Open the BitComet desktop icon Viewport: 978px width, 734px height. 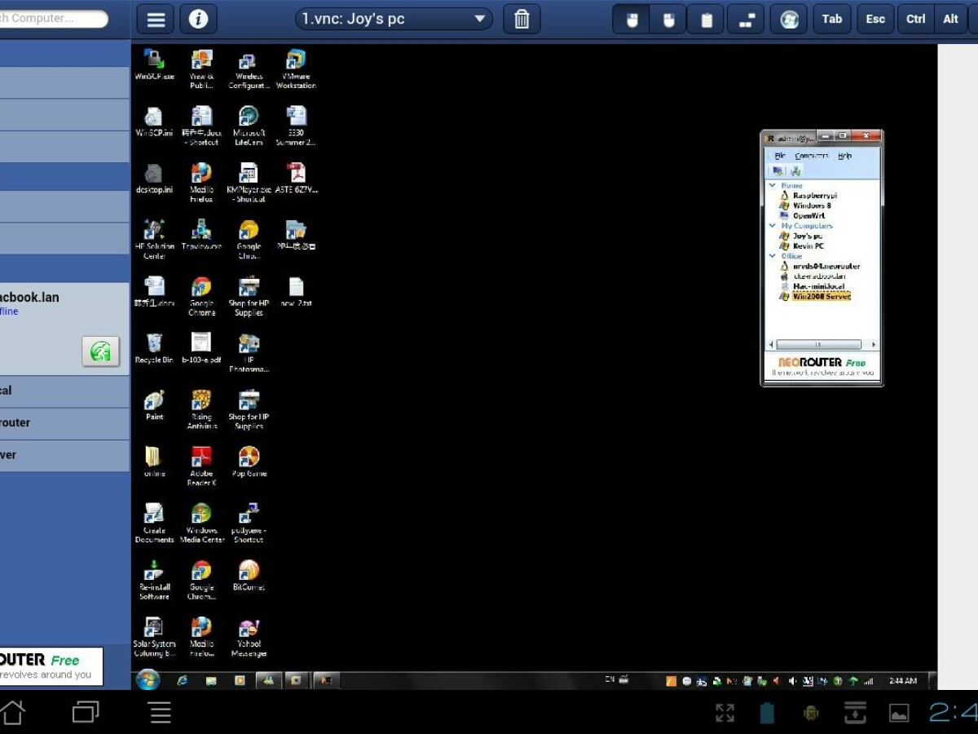[x=249, y=574]
